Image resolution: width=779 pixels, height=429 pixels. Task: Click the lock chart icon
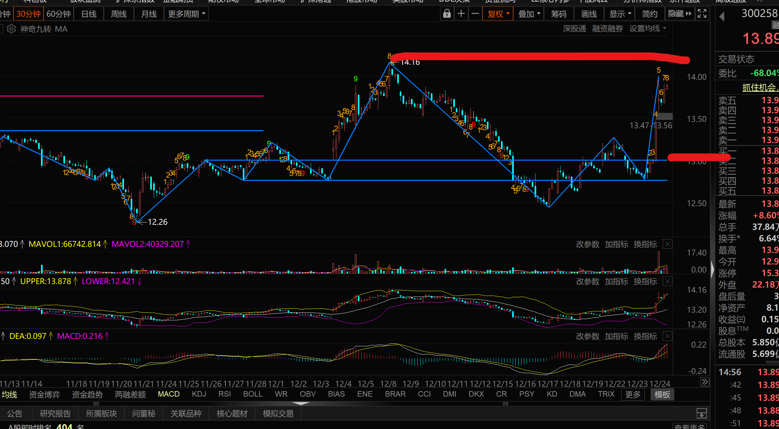[x=447, y=14]
